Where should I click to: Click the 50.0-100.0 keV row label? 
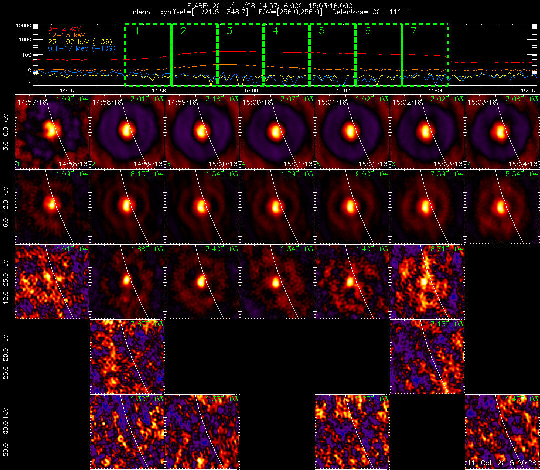[6, 432]
